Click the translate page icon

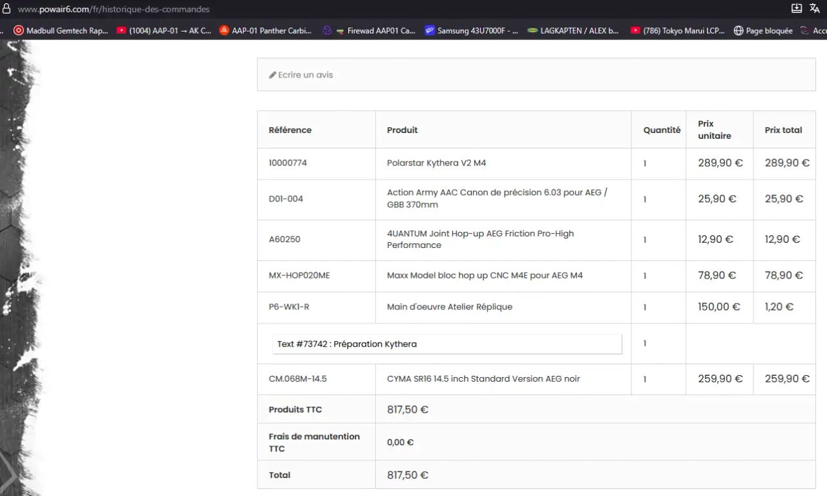815,8
